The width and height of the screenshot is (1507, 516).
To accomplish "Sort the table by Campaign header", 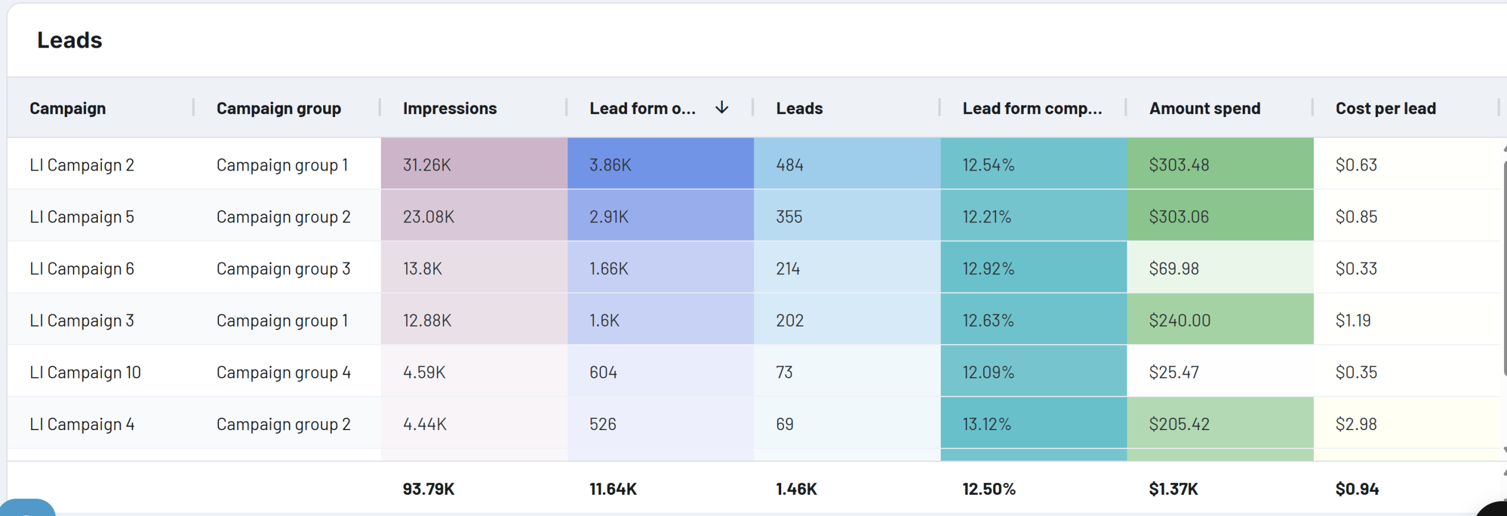I will (68, 108).
